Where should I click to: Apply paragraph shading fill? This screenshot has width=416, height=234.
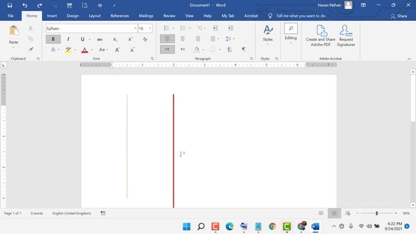[x=196, y=49]
